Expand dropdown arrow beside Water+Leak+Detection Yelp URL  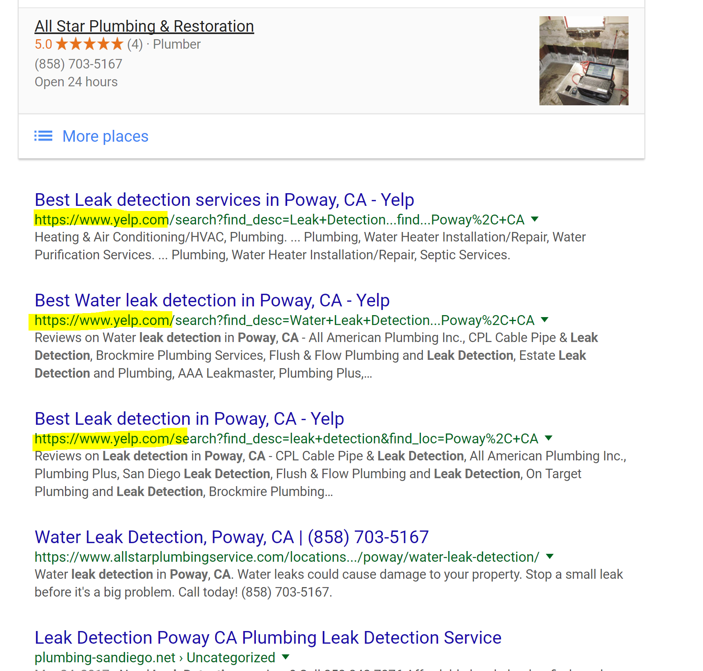point(545,319)
